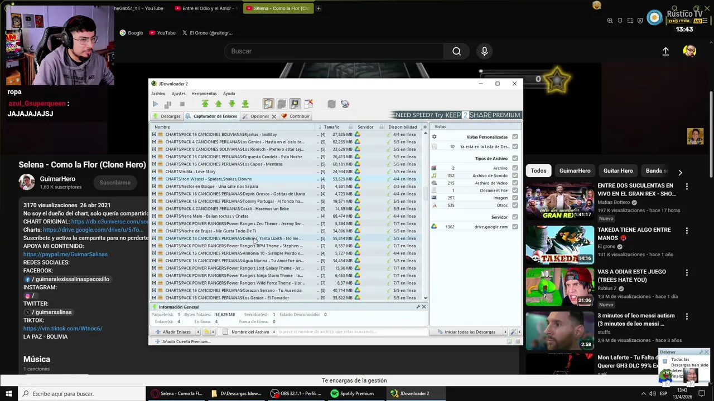This screenshot has width=714, height=401.
Task: Toggle the Document File checkbox
Action: 515,190
